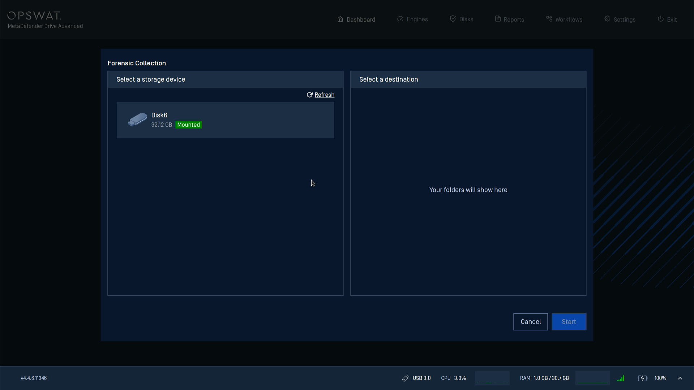Screen dimensions: 694x390
Task: Open the Reports section
Action: pos(509,19)
